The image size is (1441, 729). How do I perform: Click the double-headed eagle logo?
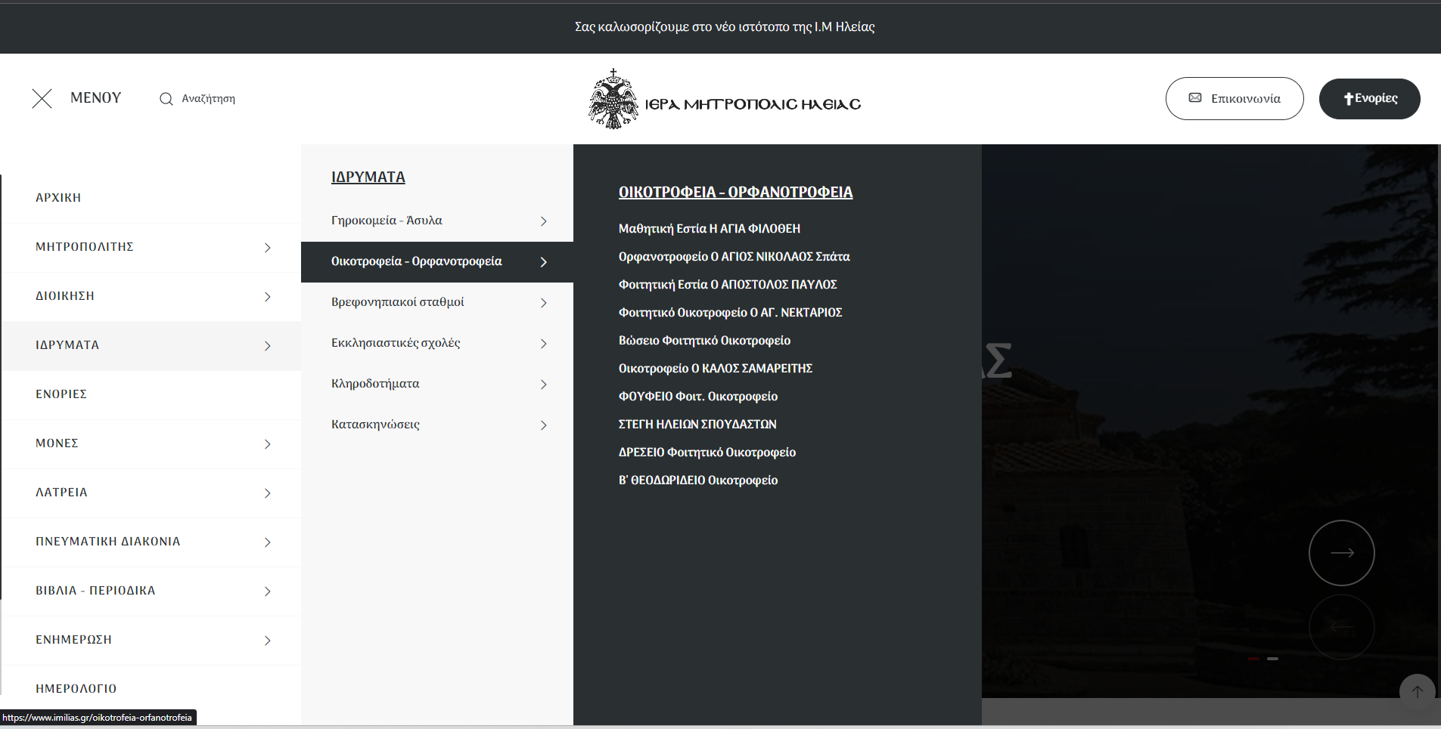(613, 100)
